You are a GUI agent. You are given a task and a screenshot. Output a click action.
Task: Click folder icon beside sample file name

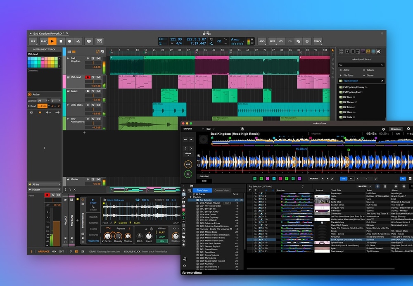105,200
